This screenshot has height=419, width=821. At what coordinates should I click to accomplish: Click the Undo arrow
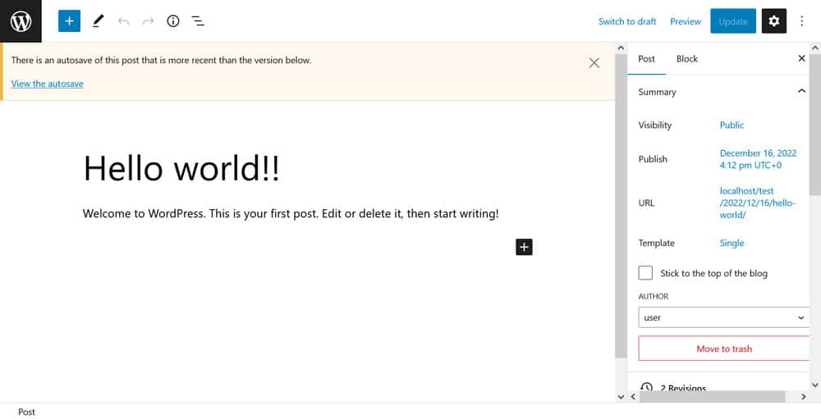[x=123, y=21]
